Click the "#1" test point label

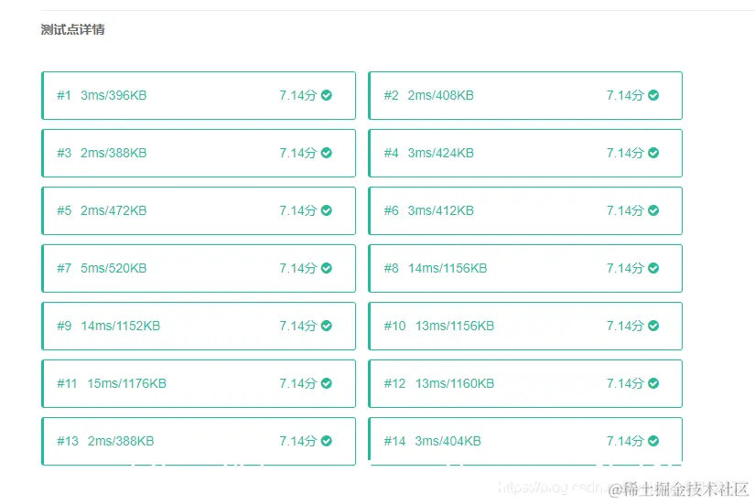coord(64,95)
